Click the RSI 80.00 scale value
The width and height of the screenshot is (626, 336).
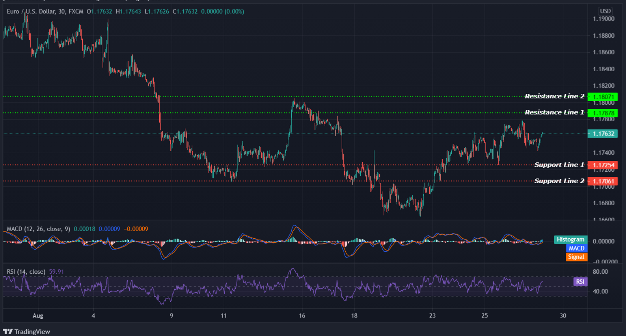(x=600, y=271)
